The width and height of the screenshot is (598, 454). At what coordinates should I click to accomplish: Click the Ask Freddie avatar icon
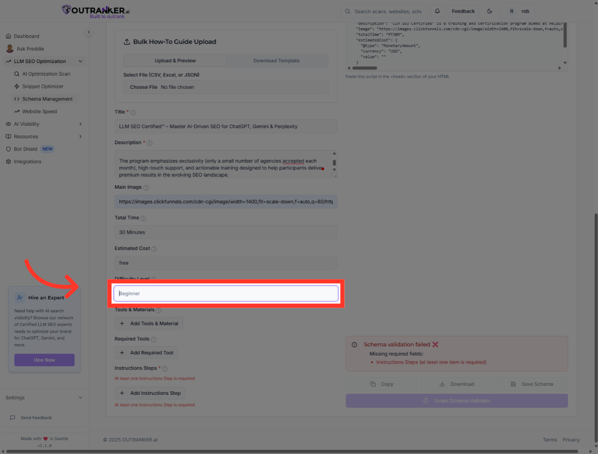point(10,49)
